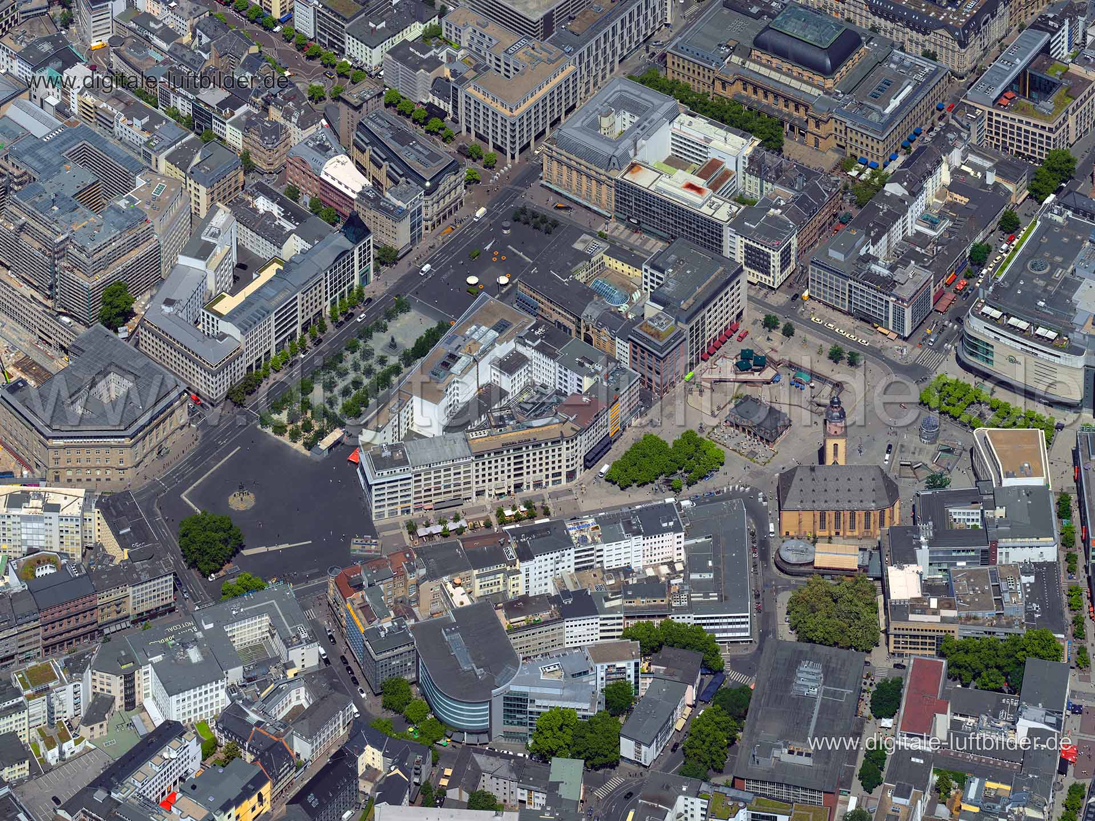This screenshot has height=821, width=1095.
Task: Click the bottom-right digitale-luftbilder.de watermark link
Action: (940, 743)
